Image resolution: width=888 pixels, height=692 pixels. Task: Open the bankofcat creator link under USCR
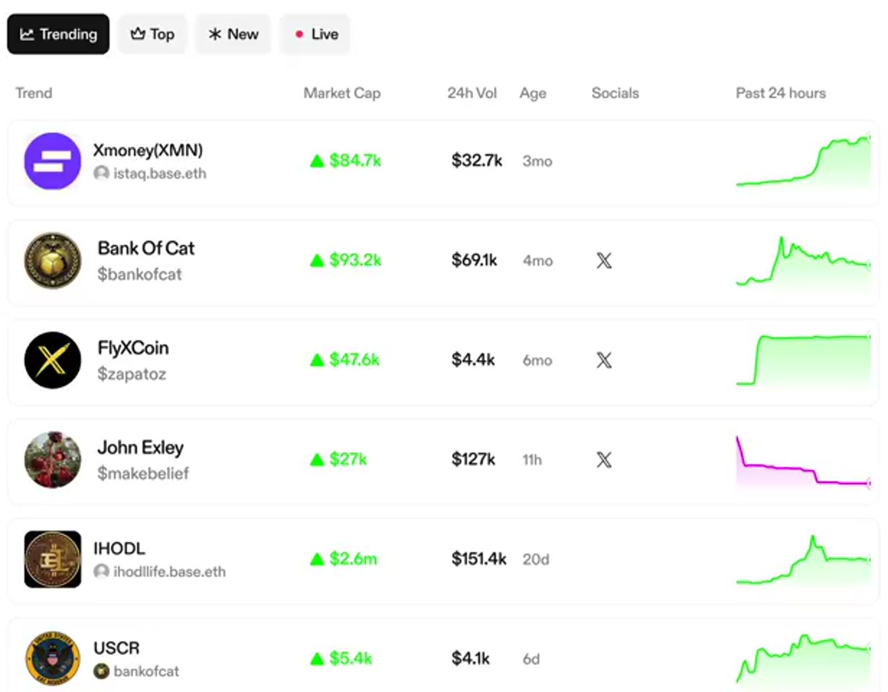[x=145, y=671]
